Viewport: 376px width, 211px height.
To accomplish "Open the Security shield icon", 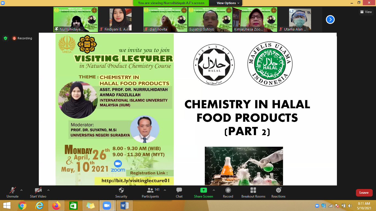I will click(121, 190).
